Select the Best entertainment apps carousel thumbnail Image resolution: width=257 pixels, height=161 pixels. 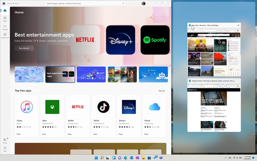(x=60, y=74)
